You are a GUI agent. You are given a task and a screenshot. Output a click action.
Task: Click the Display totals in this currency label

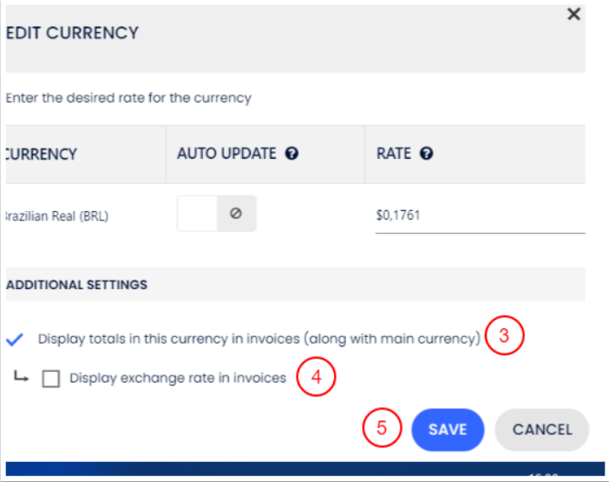tap(259, 339)
